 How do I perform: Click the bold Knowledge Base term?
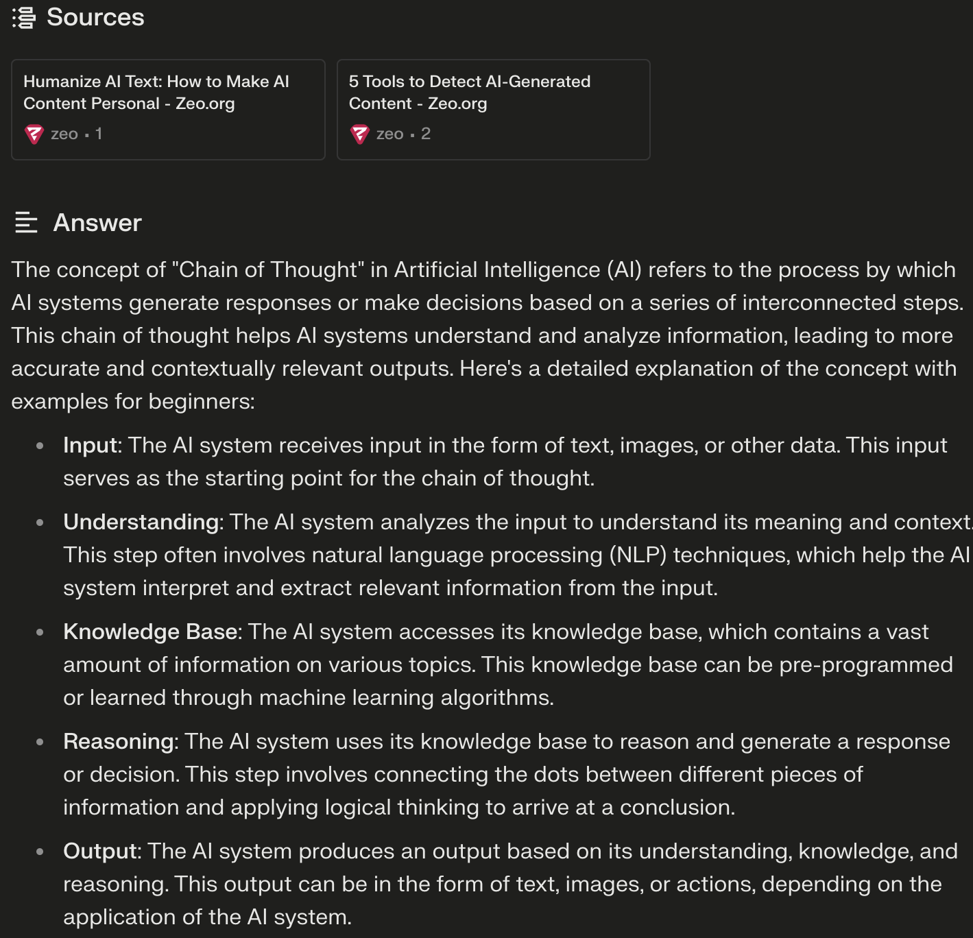(x=150, y=632)
